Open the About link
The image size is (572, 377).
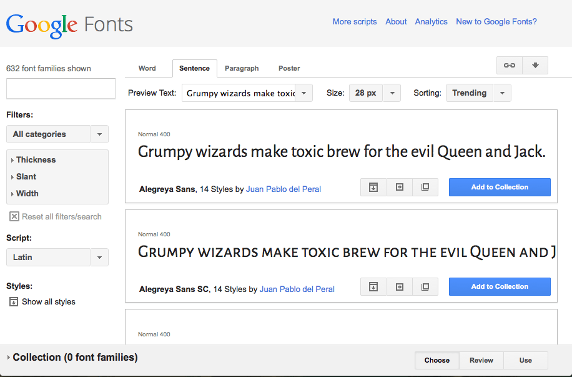[x=396, y=21]
